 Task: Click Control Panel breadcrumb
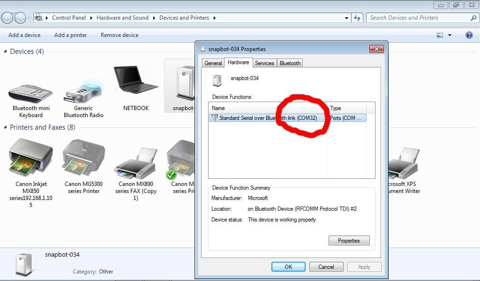click(x=69, y=18)
